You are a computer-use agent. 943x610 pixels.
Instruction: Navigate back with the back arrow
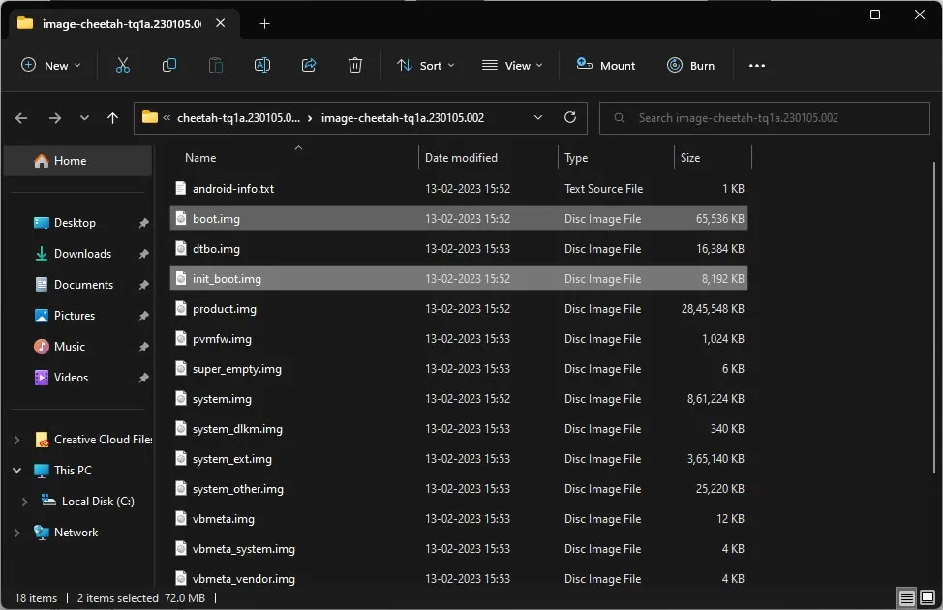click(22, 118)
